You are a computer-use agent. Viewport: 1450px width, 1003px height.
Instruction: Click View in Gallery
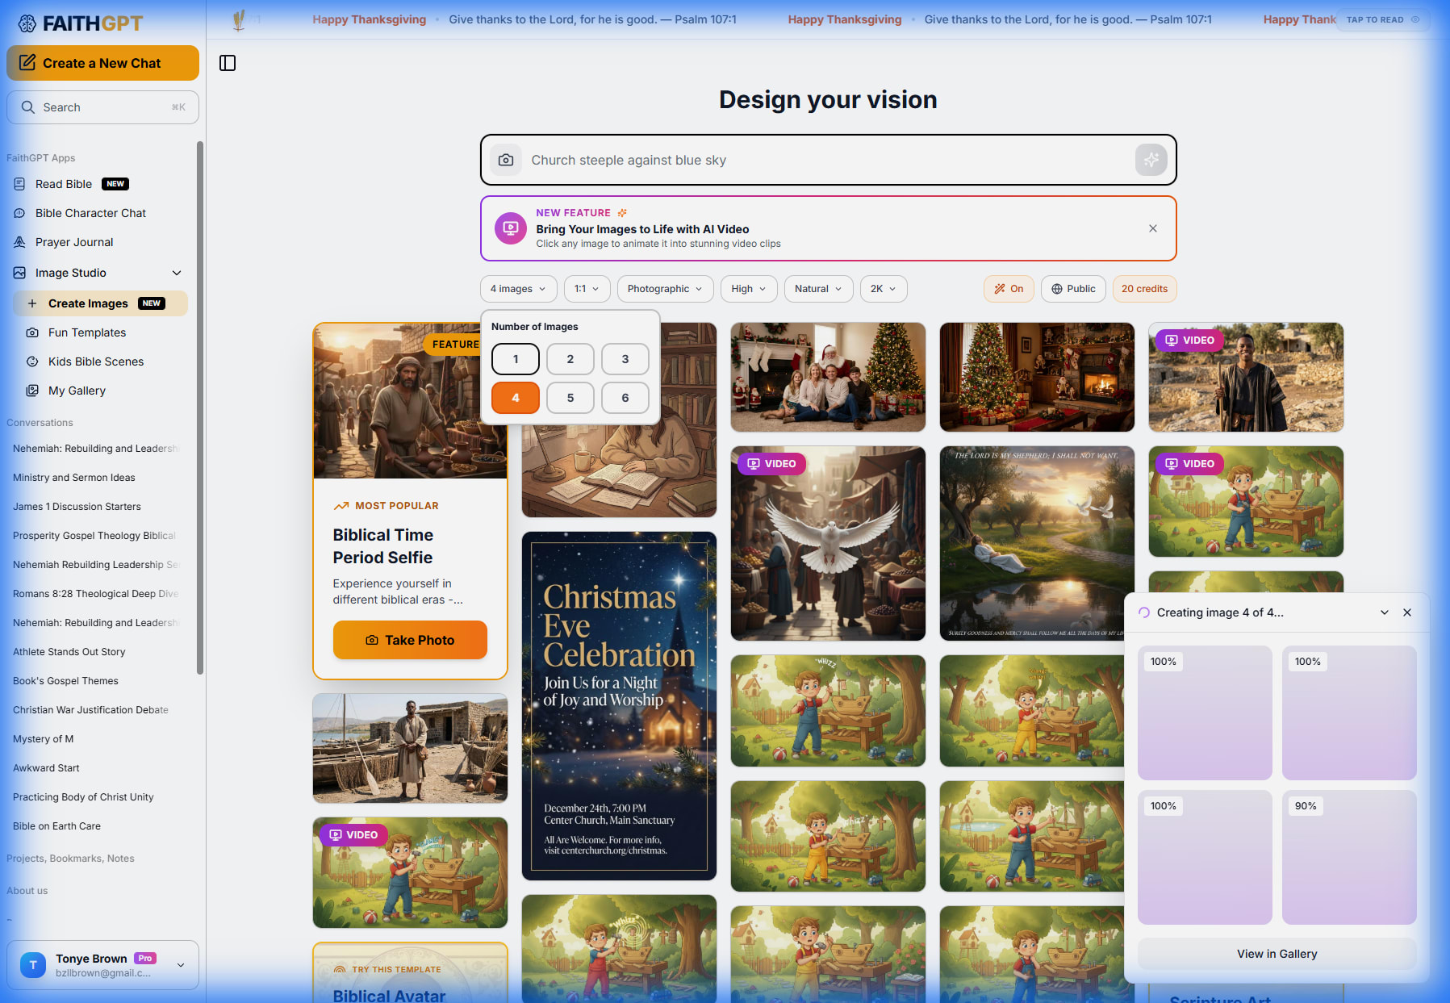[1277, 953]
